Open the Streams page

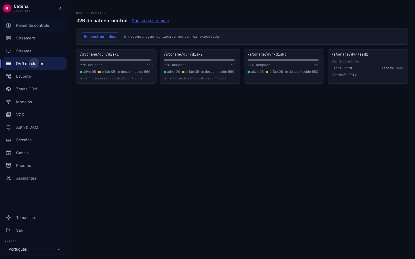(x=34, y=51)
